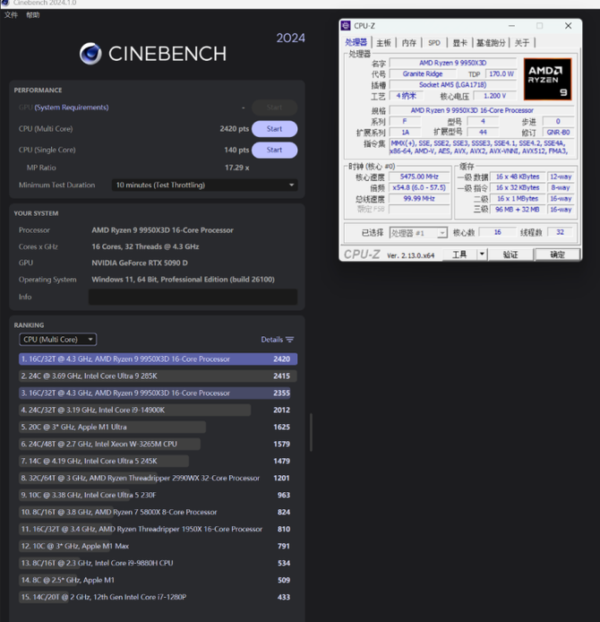This screenshot has height=622, width=600.
Task: Select ranking row Intel Core i9-9880H CPU
Action: (158, 564)
